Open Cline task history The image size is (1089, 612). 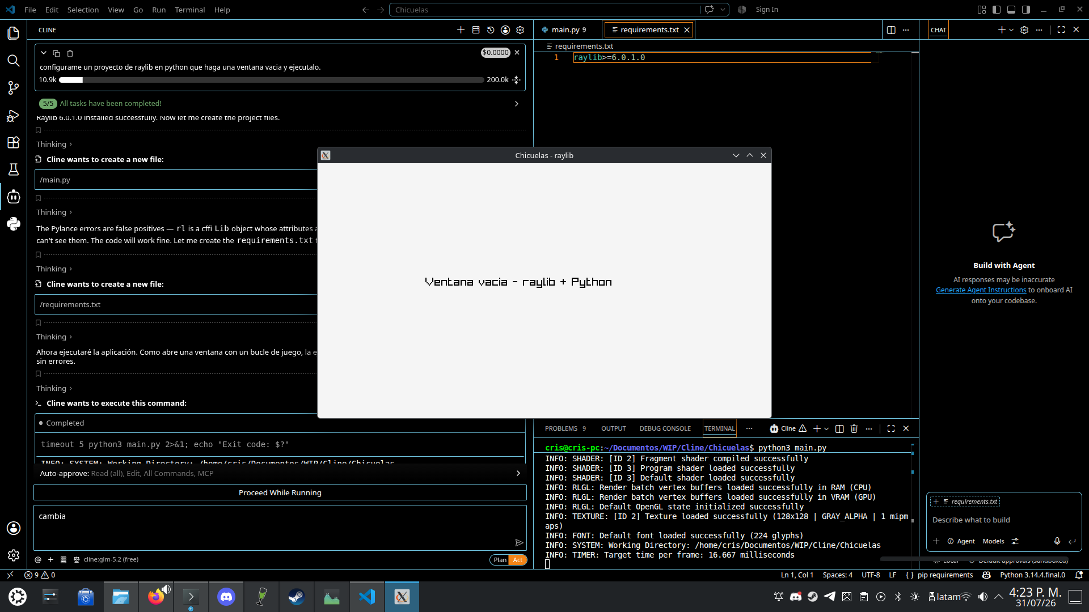tap(491, 30)
